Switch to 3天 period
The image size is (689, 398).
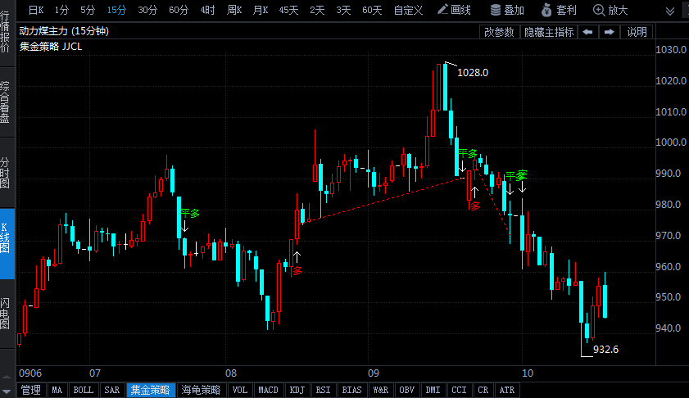(343, 10)
